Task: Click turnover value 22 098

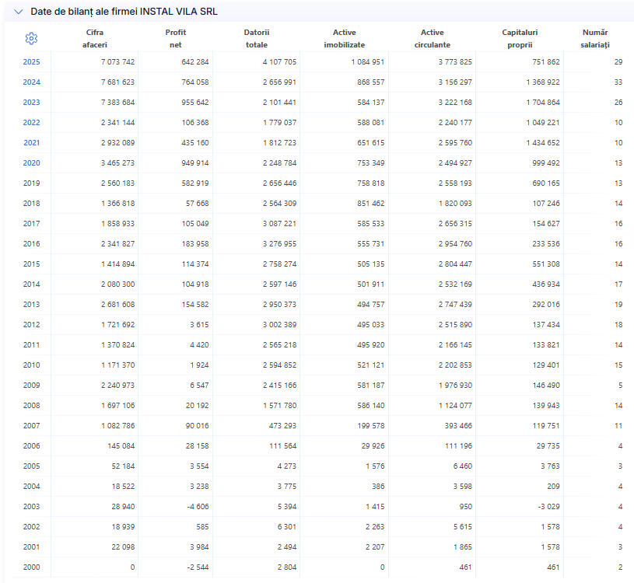Action: [123, 546]
